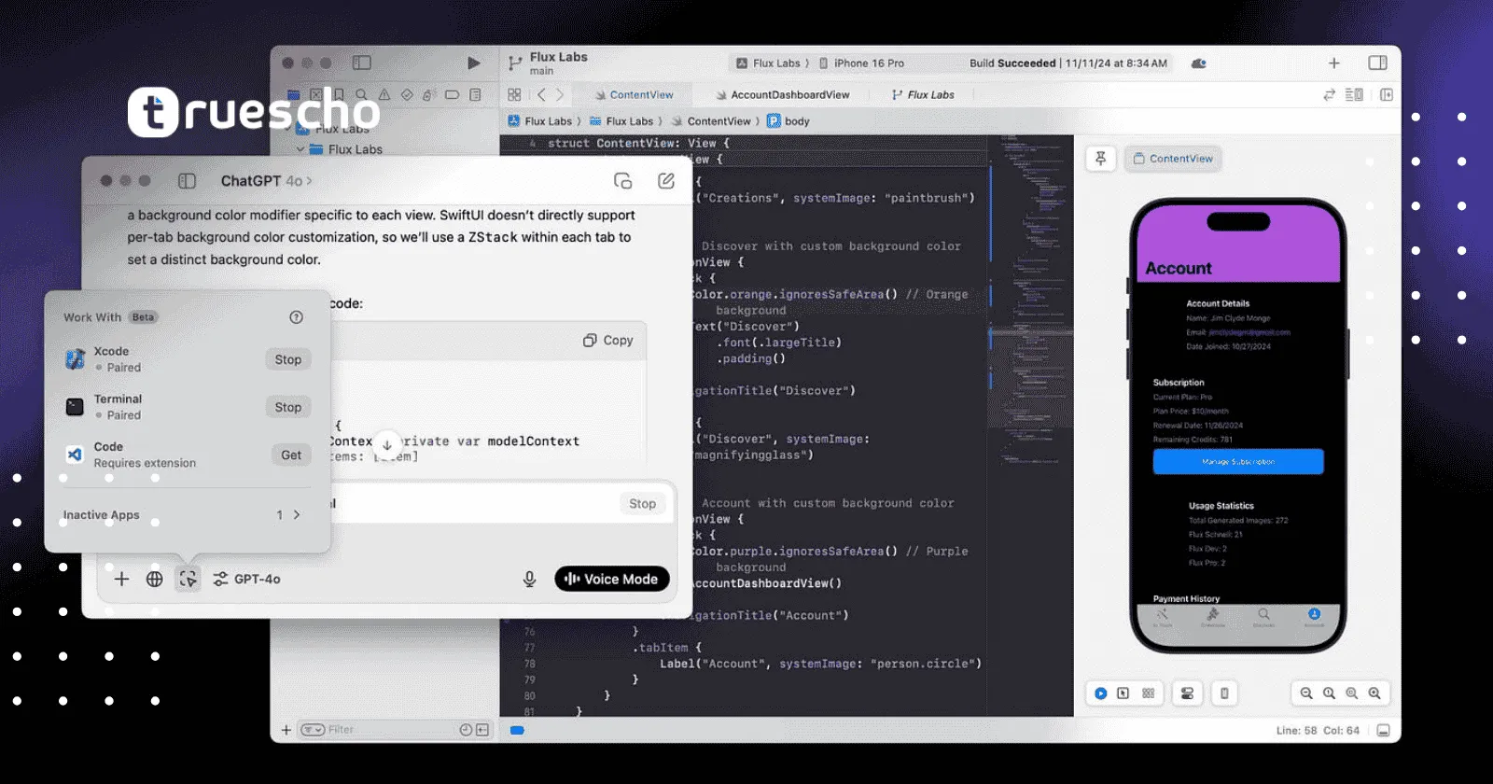Stop working with Terminal

288,407
